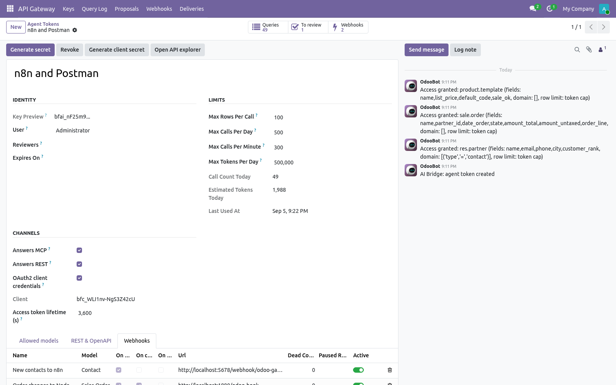Open the Proposals menu
Image resolution: width=616 pixels, height=385 pixels.
(127, 8)
